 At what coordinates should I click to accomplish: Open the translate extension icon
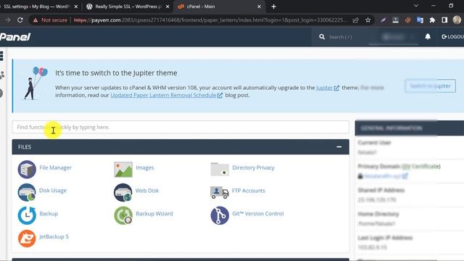click(x=420, y=20)
